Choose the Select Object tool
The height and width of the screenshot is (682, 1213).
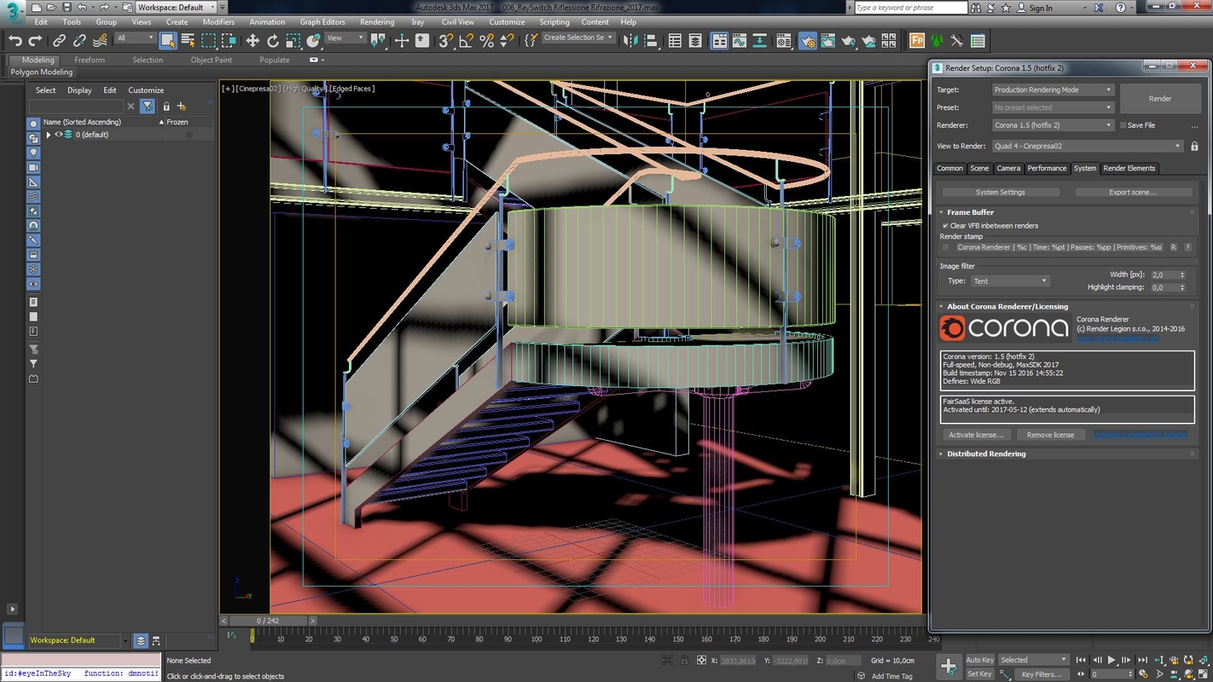coord(168,40)
